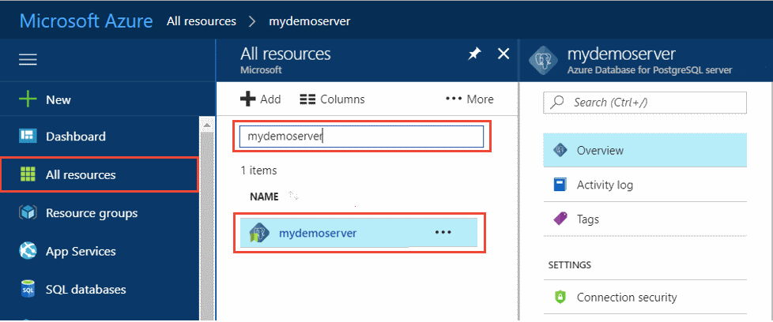Pin the All resources blade
The image size is (773, 322).
[x=474, y=54]
